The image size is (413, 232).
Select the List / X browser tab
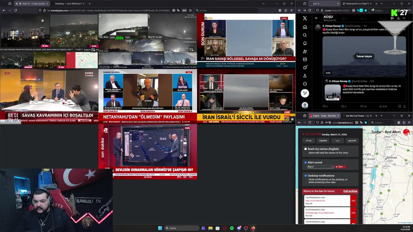point(324,4)
